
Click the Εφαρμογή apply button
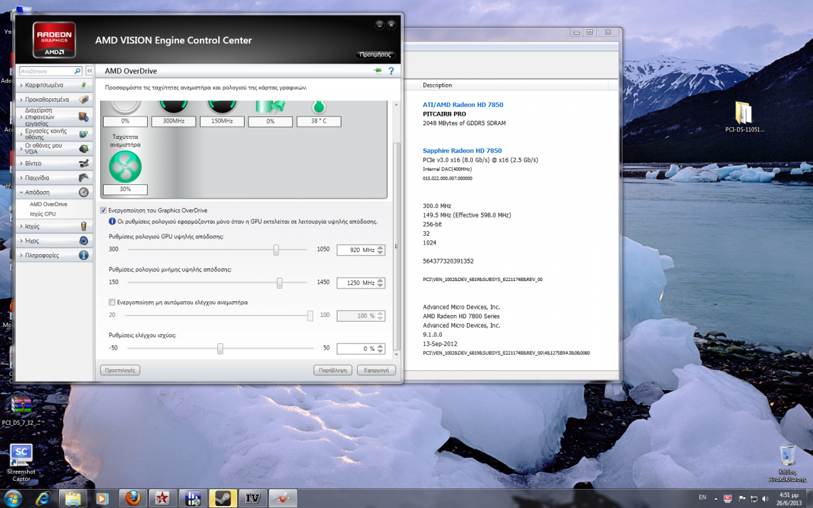[x=376, y=371]
